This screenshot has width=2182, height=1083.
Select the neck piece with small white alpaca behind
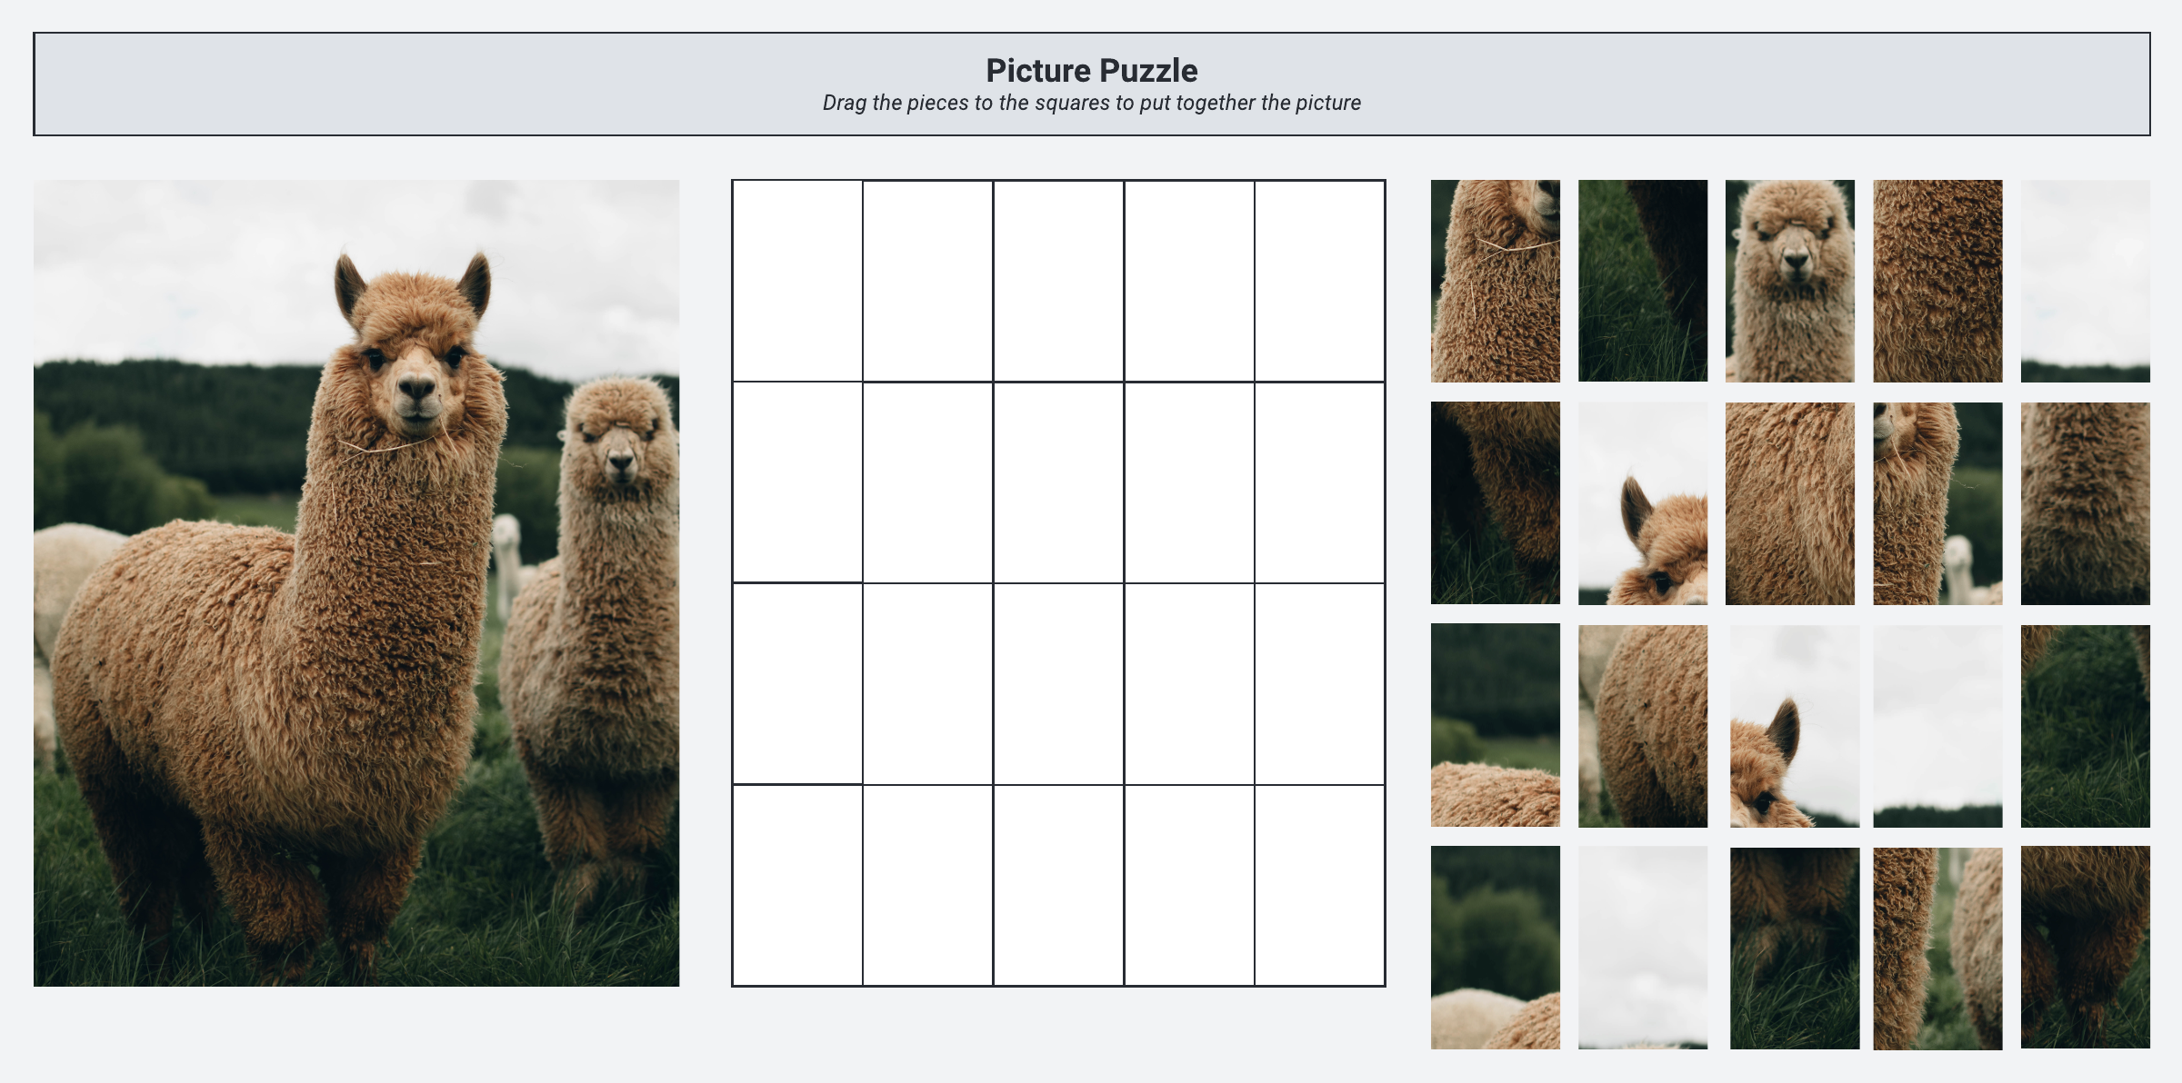1937,503
